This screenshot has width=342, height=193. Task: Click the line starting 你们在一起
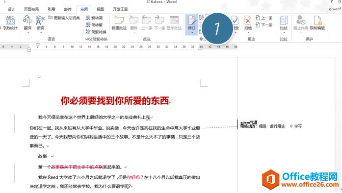115,128
